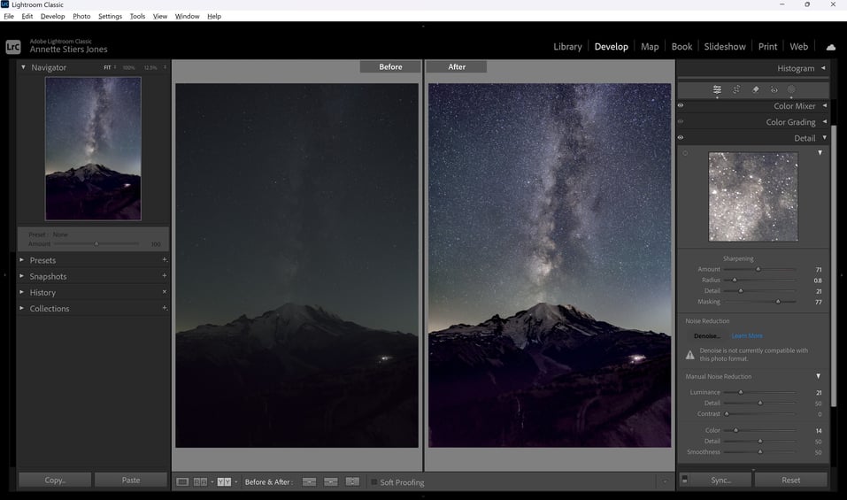Click the Before/After Y|Y view icon
Screen dimensions: 847x500
click(224, 481)
